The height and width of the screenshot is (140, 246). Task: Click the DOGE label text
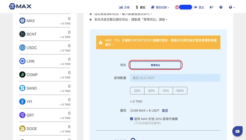32,129
